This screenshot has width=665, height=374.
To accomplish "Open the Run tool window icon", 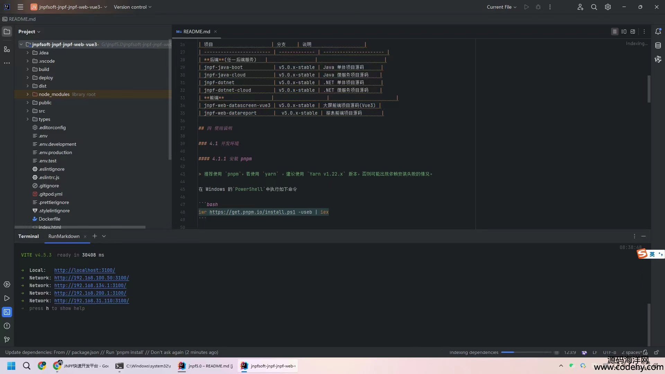I will click(7, 298).
